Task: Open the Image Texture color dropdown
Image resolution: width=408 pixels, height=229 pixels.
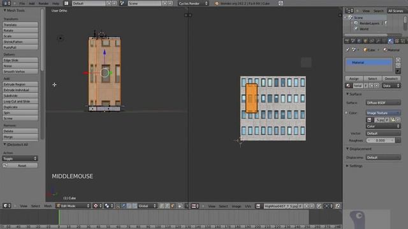Action: tap(383, 113)
